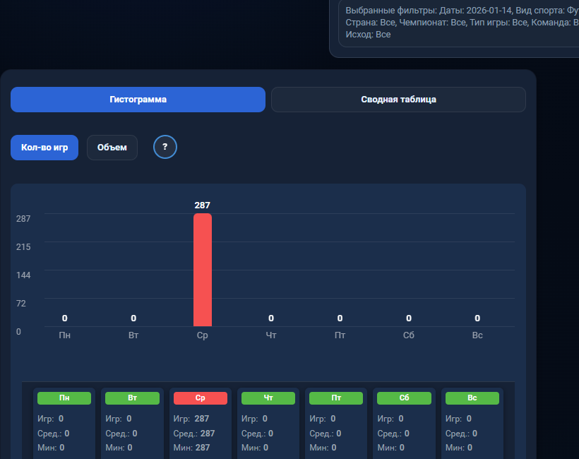Click the Ср label on the chart axis
The image size is (579, 459).
click(x=203, y=335)
